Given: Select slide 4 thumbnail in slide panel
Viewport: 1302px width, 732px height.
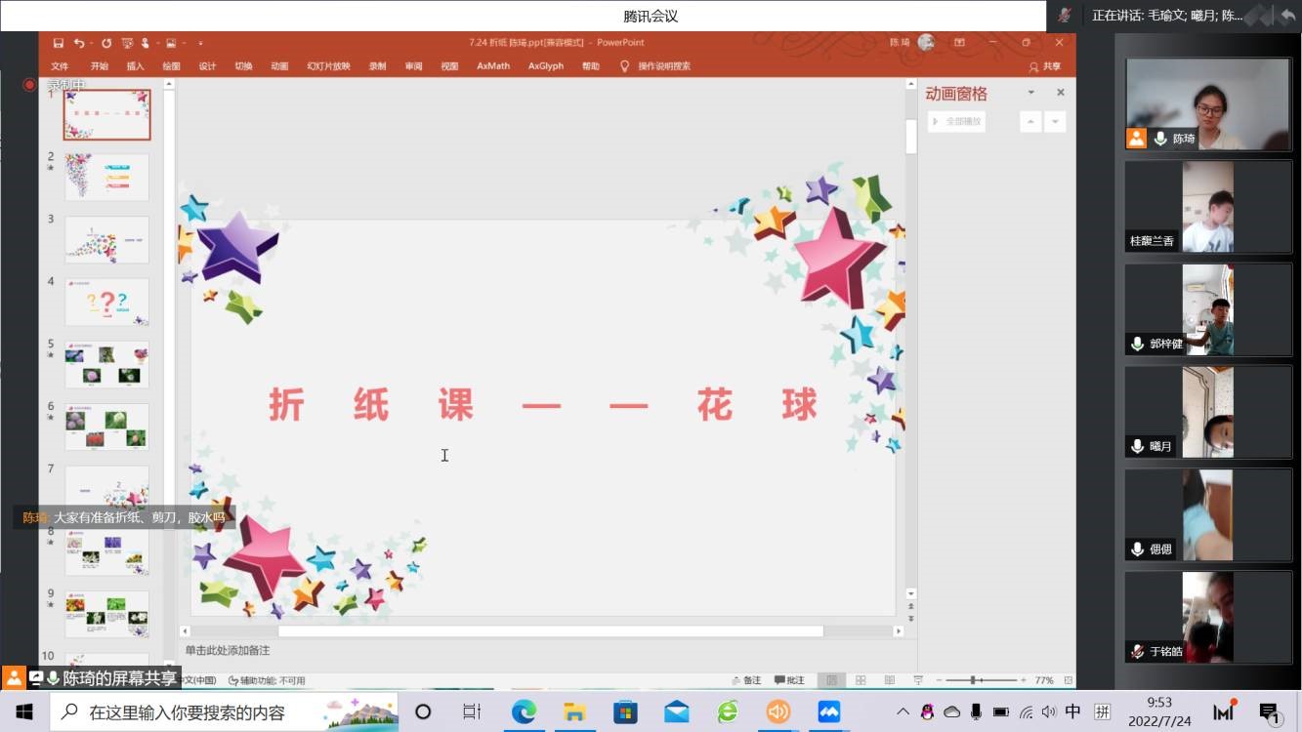Looking at the screenshot, I should point(107,302).
